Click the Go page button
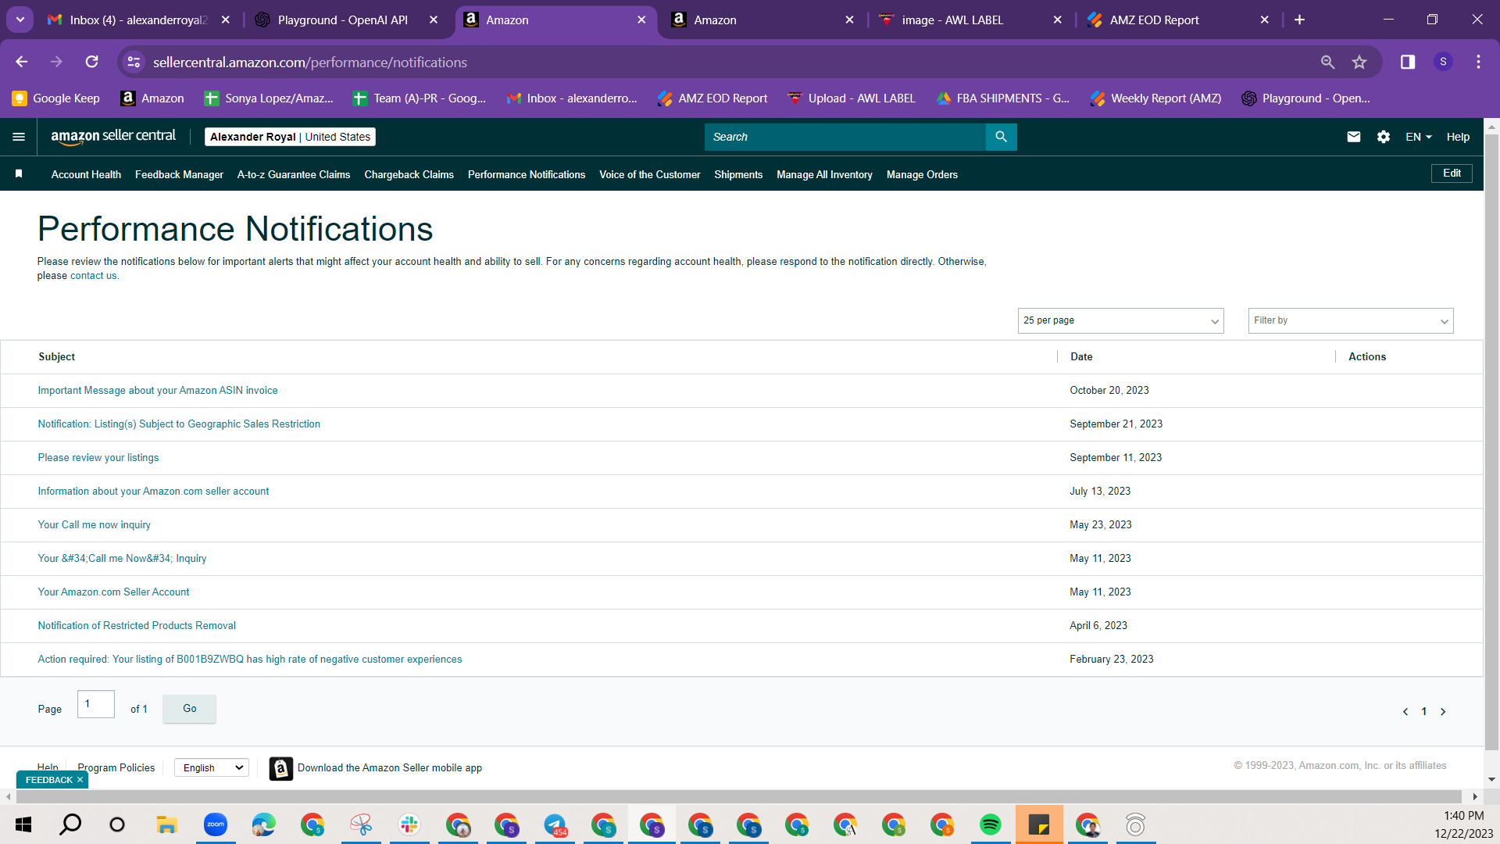1500x844 pixels. point(189,709)
